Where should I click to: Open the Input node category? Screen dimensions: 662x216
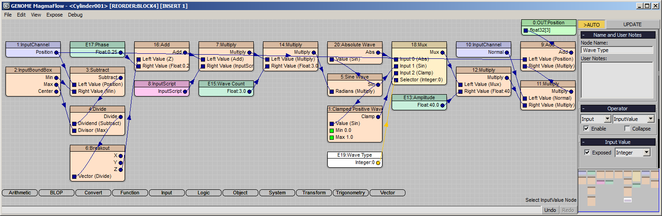pyautogui.click(x=167, y=193)
